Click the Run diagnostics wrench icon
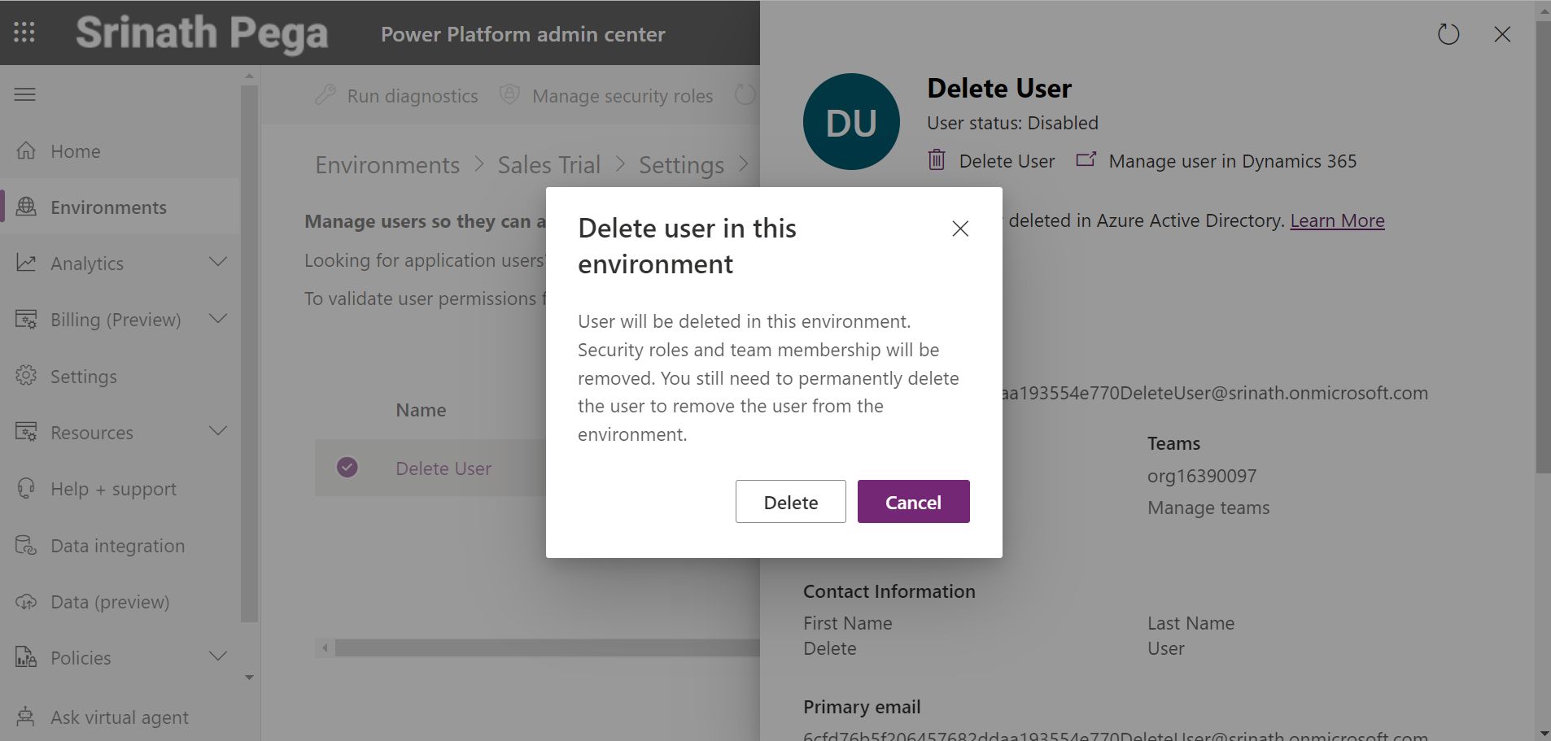The width and height of the screenshot is (1551, 741). tap(325, 95)
